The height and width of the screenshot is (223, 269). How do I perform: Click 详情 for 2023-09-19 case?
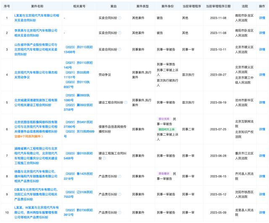coord(262,102)
